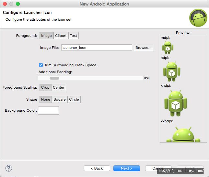Click the red close window button

click(5, 4)
